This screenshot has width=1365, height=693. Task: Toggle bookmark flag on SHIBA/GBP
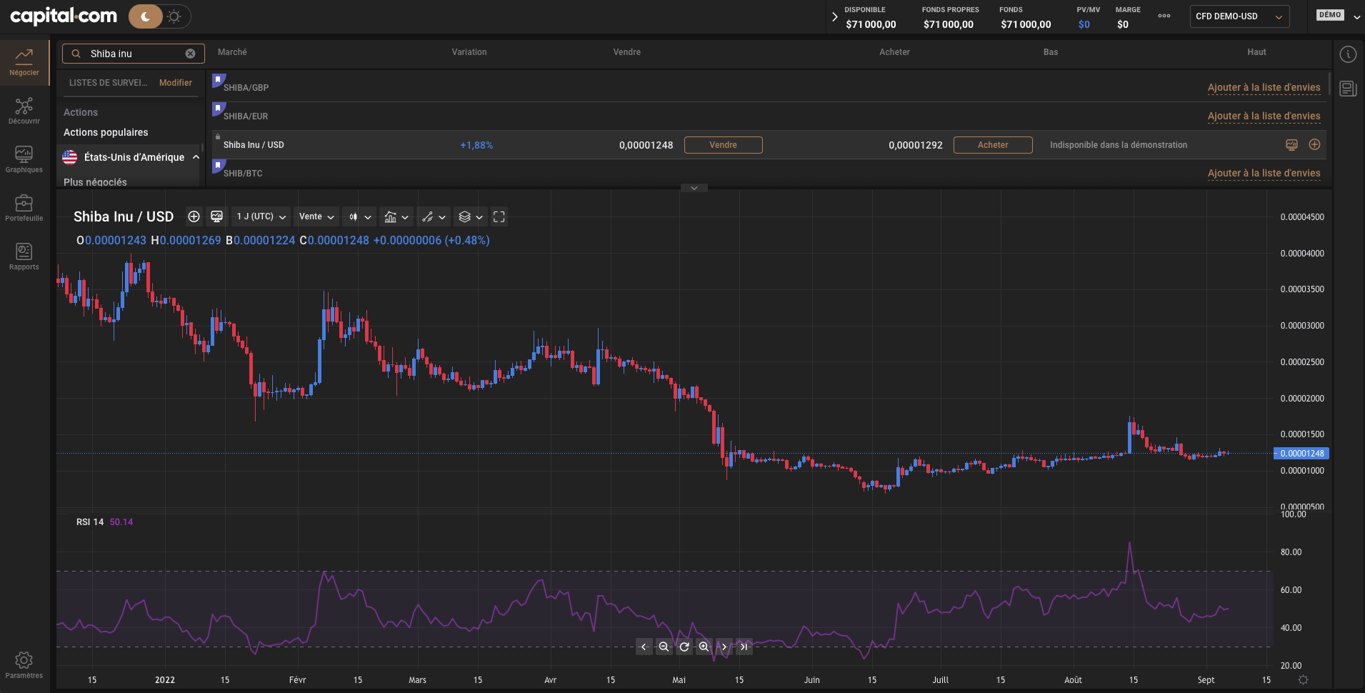(x=218, y=79)
